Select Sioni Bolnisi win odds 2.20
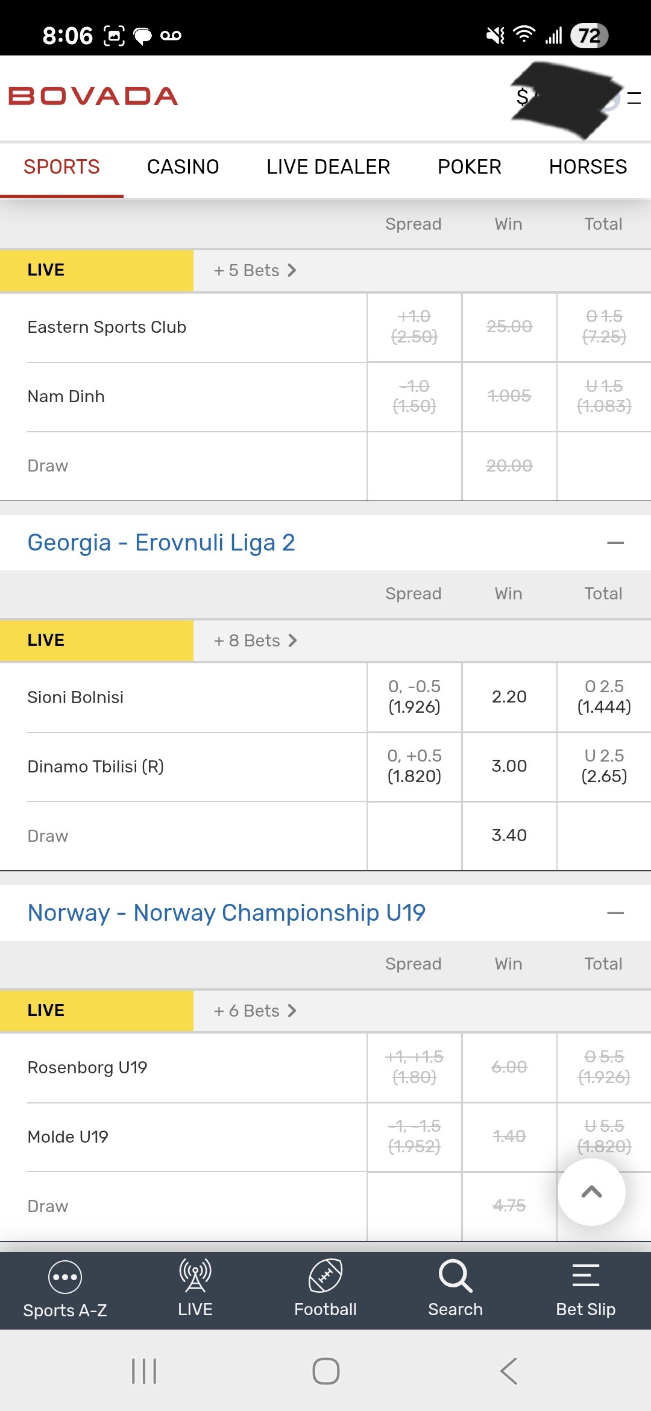Image resolution: width=651 pixels, height=1411 pixels. click(509, 697)
